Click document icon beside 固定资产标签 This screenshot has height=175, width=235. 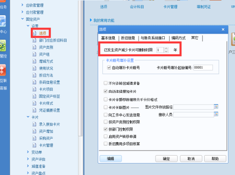click(34, 96)
